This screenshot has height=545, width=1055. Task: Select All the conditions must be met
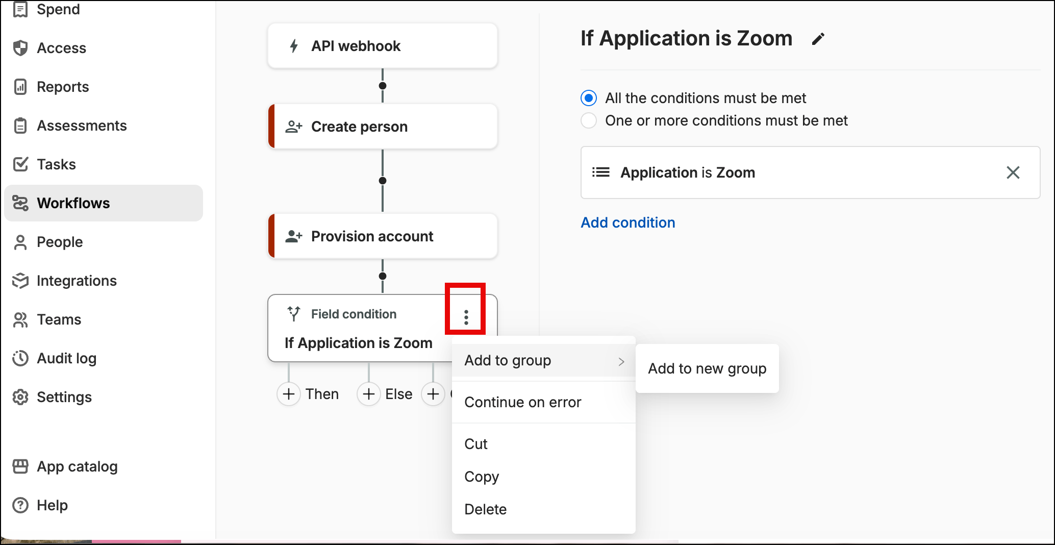click(589, 98)
